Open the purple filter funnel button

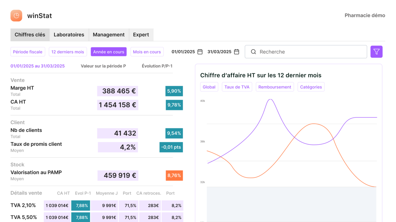click(376, 52)
